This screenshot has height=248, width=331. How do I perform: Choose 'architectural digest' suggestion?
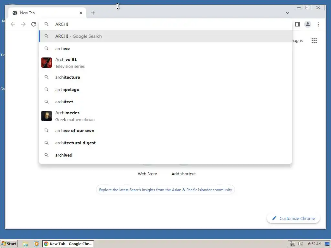tap(165, 143)
